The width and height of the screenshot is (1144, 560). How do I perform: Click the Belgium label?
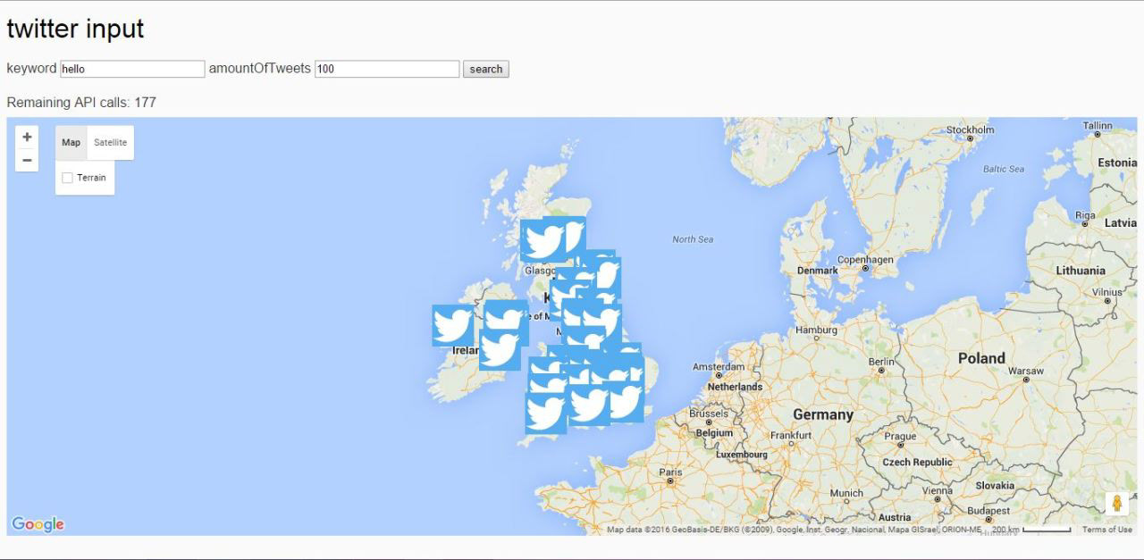(714, 433)
